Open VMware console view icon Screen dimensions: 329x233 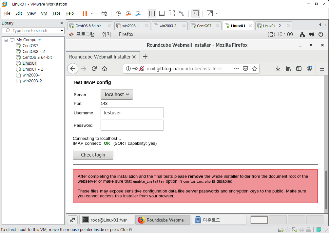pyautogui.click(x=196, y=13)
